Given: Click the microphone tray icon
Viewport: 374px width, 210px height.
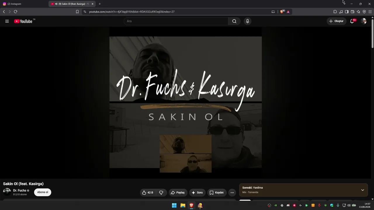Looking at the screenshot, I should (x=338, y=205).
